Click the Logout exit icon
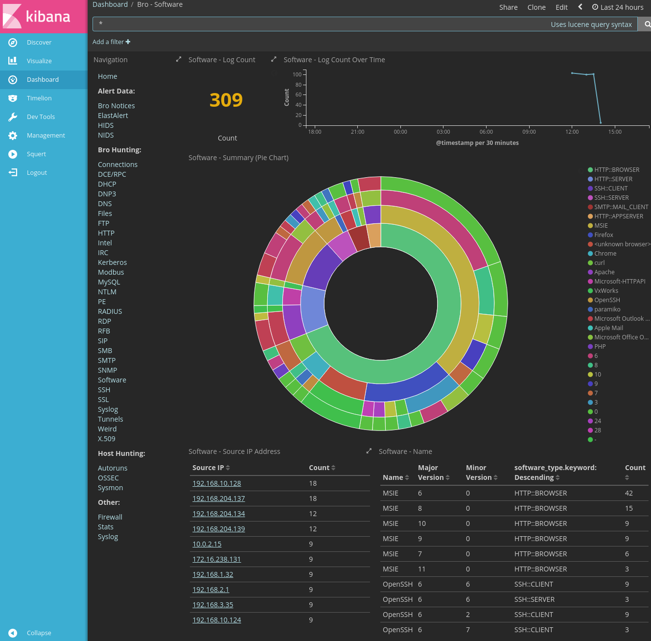This screenshot has height=641, width=651. [13, 172]
